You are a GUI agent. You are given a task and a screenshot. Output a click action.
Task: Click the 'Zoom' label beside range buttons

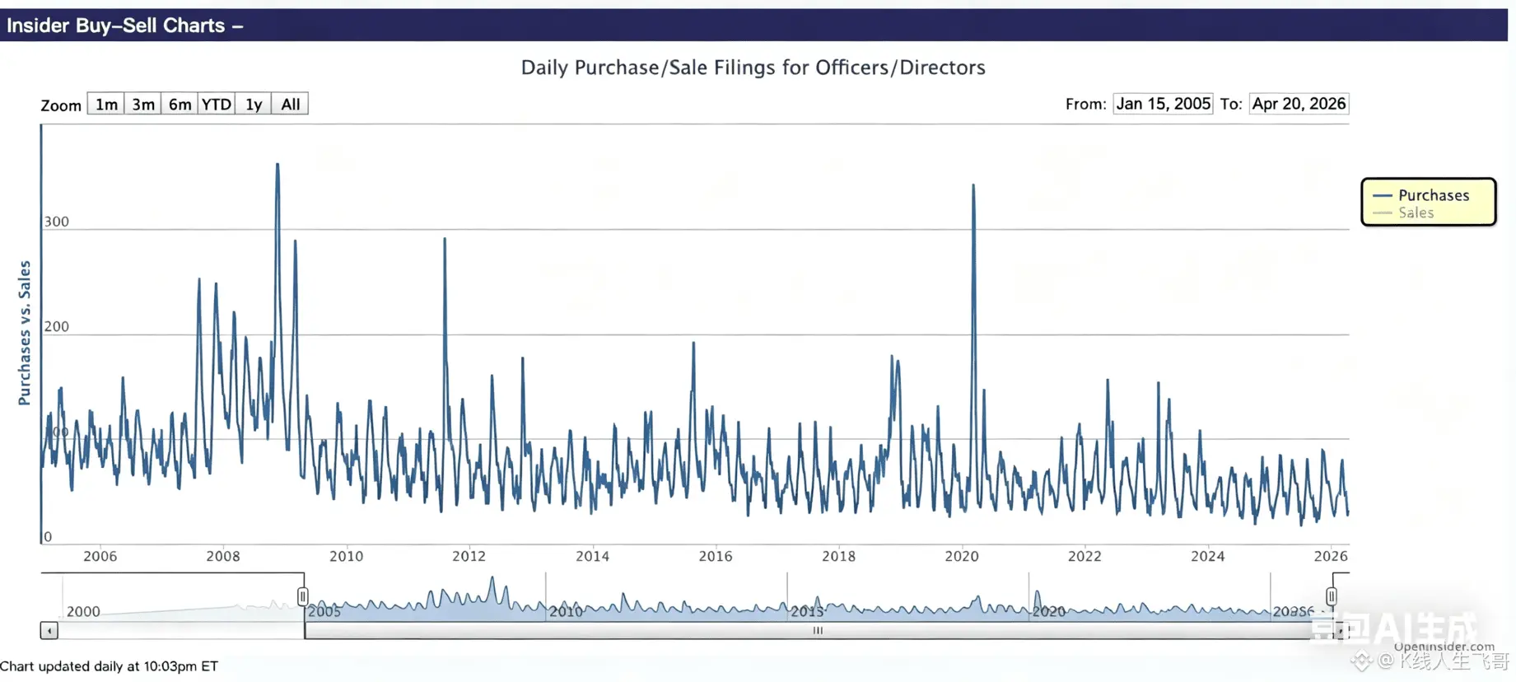[x=61, y=105]
